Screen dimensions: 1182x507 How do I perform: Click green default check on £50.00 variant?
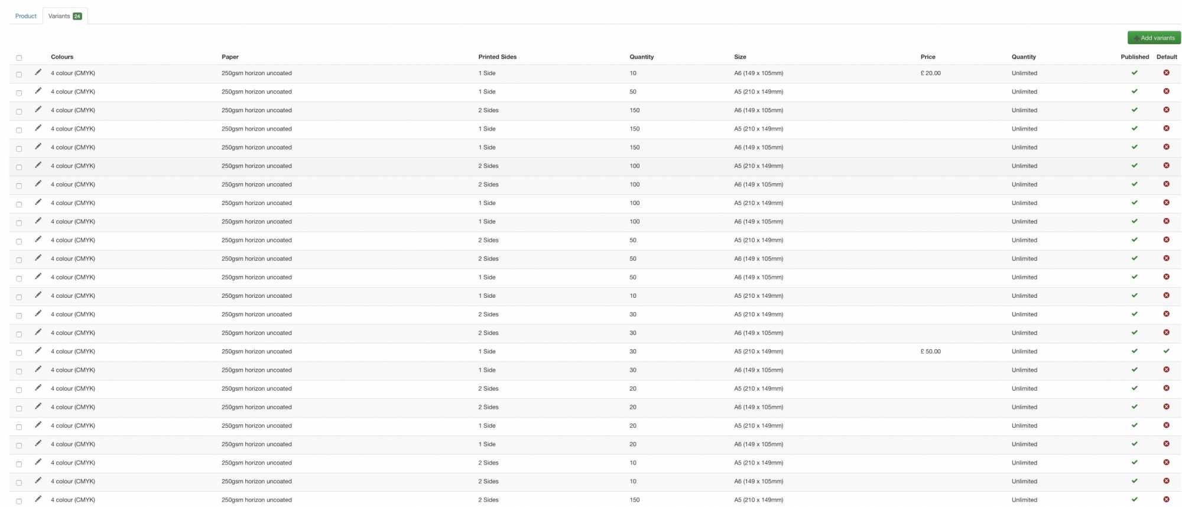1166,351
